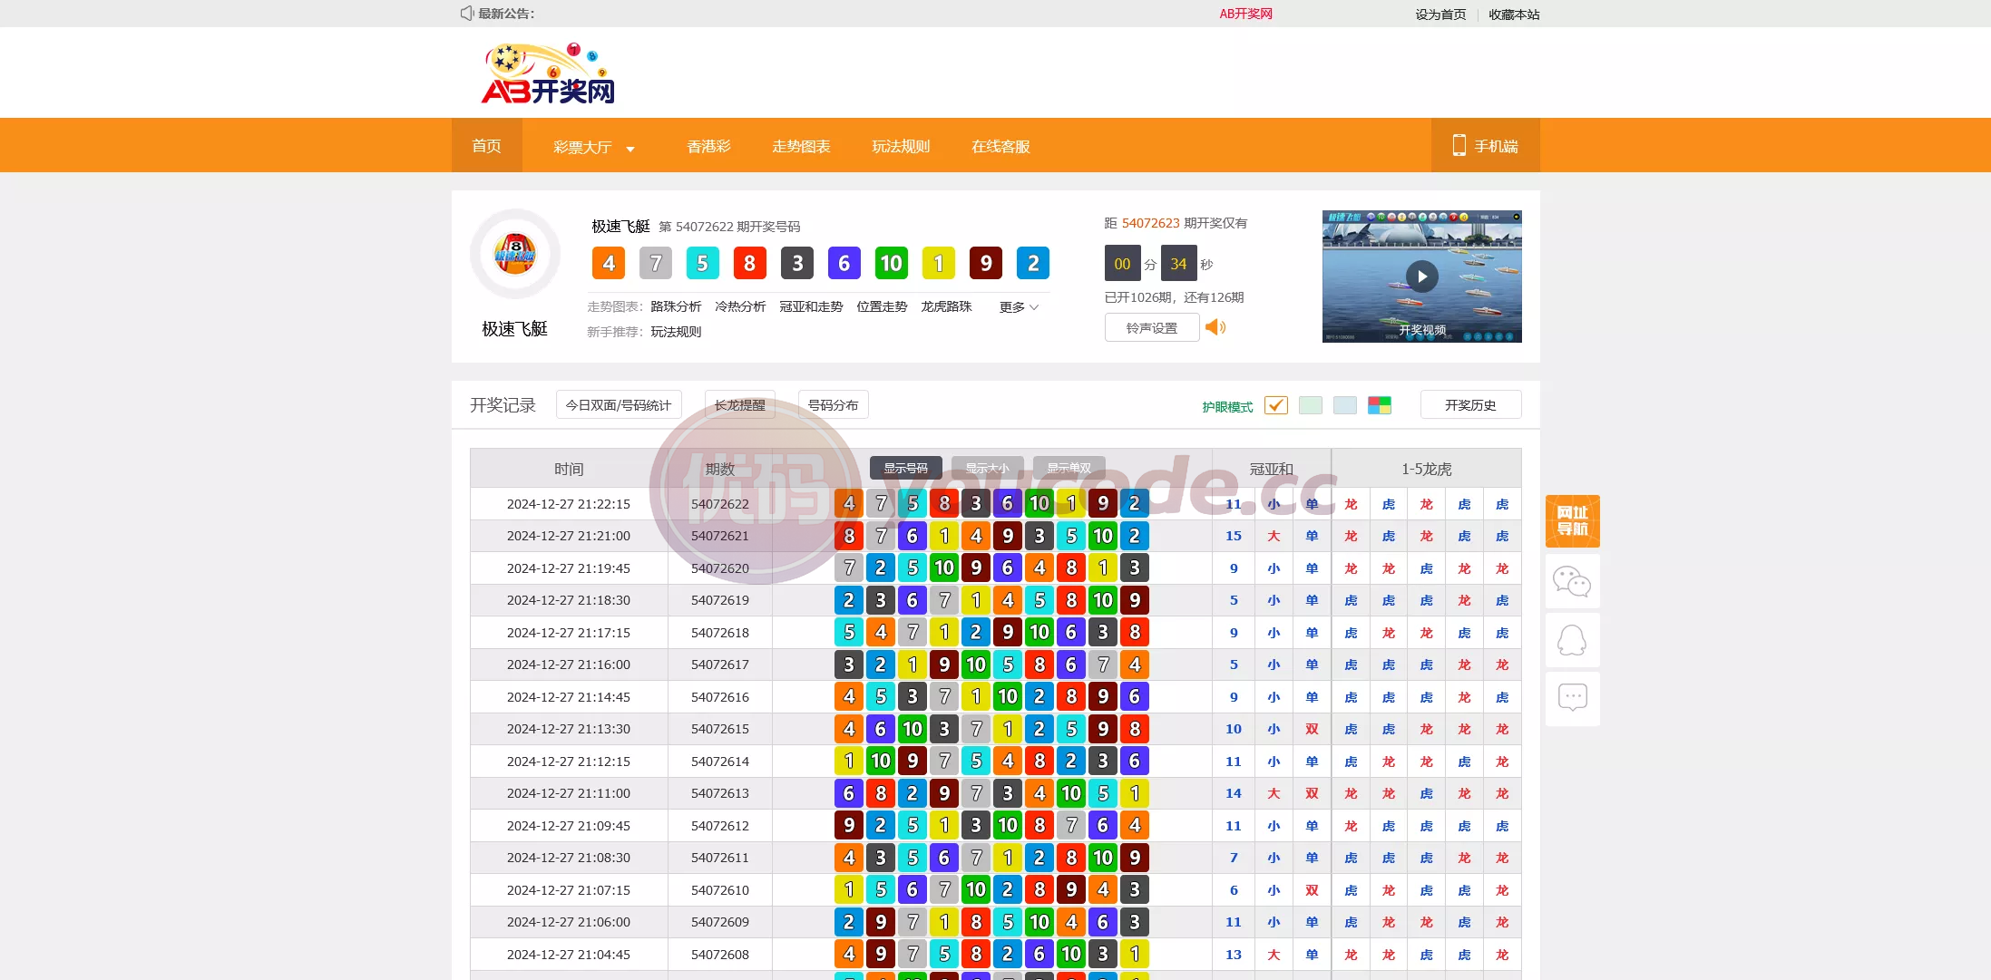Click the AB开奖网 red text link at top

click(1245, 14)
